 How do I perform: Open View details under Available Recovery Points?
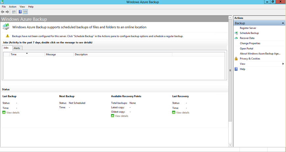tap(122, 116)
